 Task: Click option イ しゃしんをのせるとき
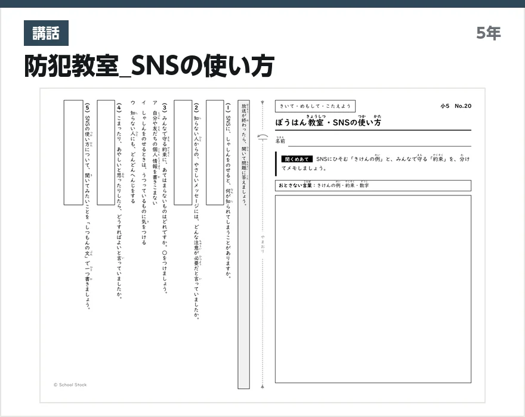pos(144,173)
